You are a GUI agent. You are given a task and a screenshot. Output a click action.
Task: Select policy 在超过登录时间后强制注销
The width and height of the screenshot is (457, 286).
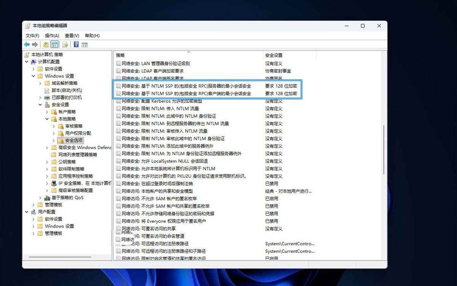(157, 183)
